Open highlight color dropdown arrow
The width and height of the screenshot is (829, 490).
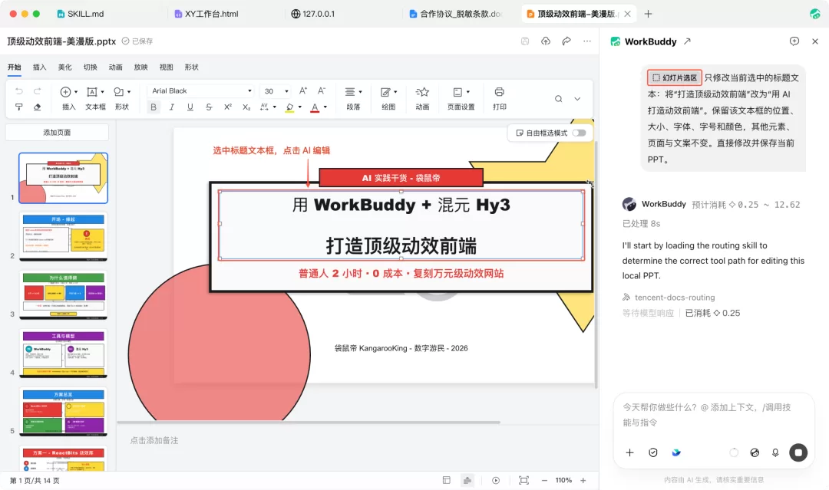tap(300, 107)
